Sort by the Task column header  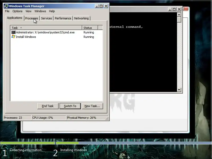[46, 28]
